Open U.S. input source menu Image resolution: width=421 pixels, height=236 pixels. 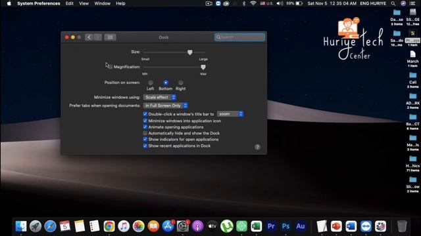266,3
